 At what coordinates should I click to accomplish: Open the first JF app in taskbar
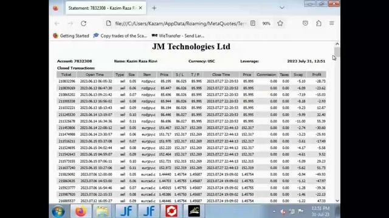point(126,211)
